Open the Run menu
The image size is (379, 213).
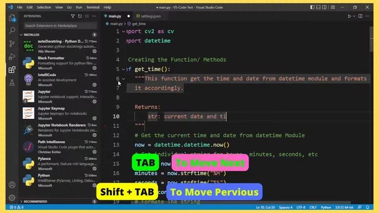tap(79, 7)
